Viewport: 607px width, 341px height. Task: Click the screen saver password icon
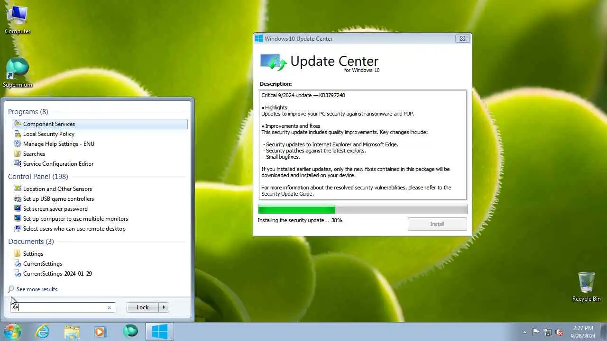coord(18,209)
